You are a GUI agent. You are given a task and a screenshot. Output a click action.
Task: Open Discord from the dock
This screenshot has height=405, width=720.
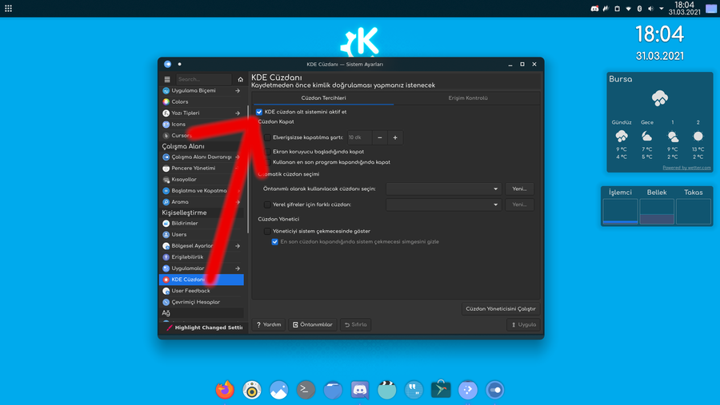click(x=360, y=390)
